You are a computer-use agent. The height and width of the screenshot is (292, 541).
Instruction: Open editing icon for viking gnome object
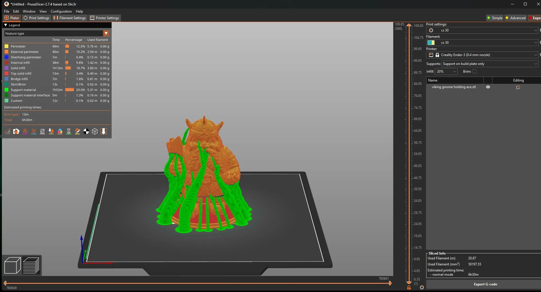(x=518, y=87)
